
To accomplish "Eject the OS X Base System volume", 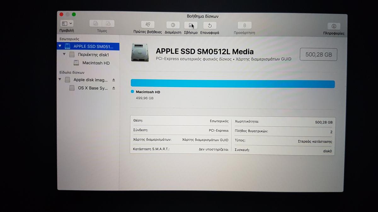I will pyautogui.click(x=114, y=88).
